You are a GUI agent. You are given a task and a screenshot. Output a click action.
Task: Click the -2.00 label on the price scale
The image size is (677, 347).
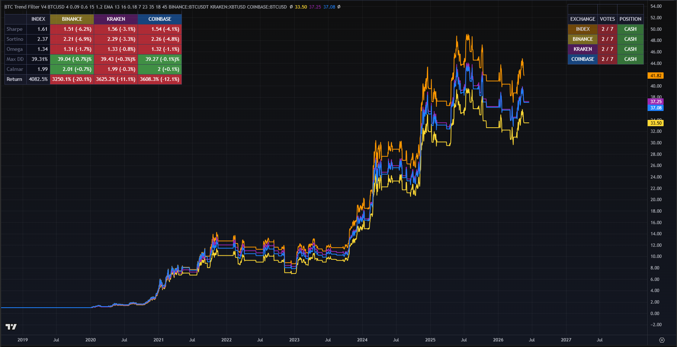(656, 325)
